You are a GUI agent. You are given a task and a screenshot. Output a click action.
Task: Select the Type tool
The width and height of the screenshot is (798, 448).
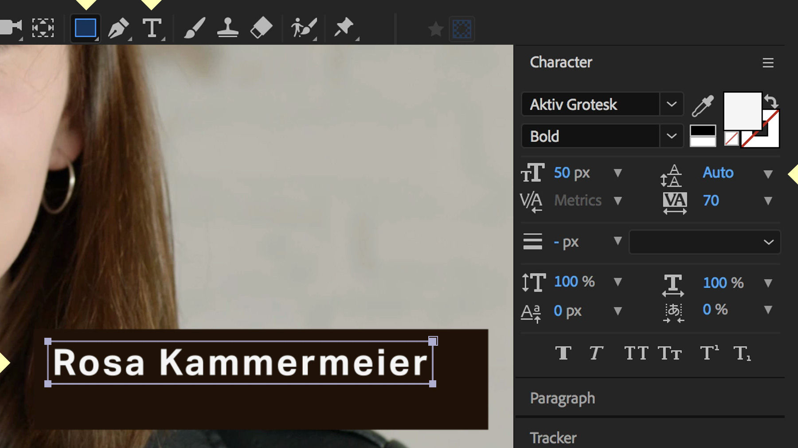coord(153,27)
